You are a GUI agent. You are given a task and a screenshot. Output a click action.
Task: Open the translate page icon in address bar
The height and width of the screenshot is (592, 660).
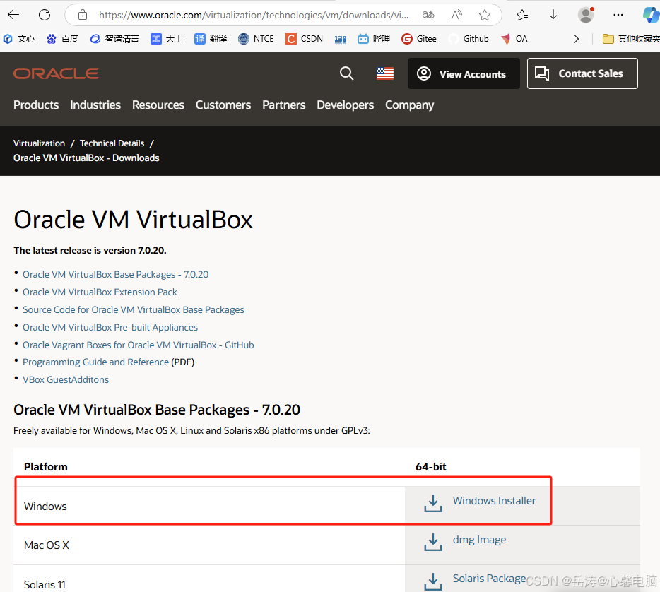(x=428, y=15)
